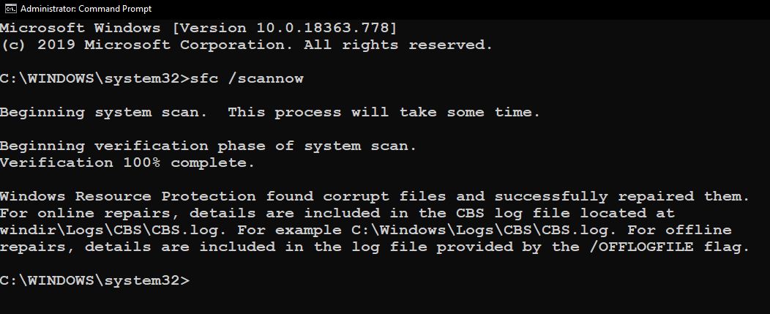
Task: Click the "CBS log file located at" text
Action: coord(556,213)
